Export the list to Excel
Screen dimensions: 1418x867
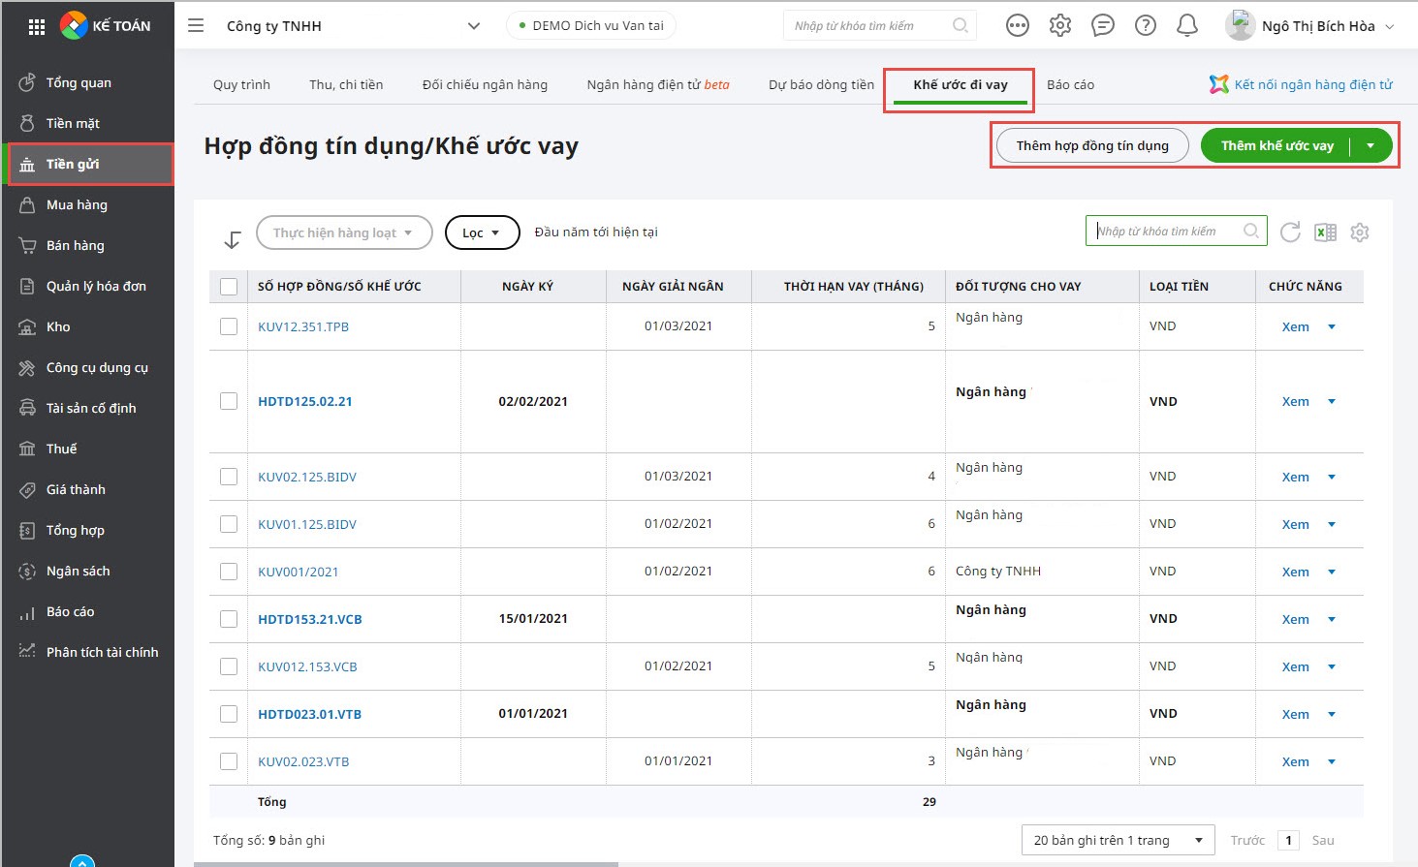[1325, 232]
